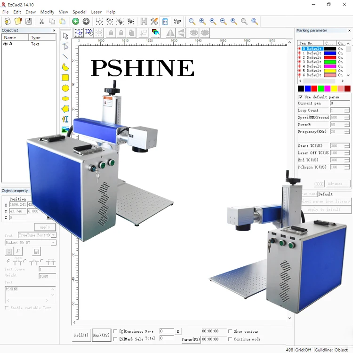Click the Red(F1) button
Image resolution: width=353 pixels, height=353 pixels.
pos(81,335)
